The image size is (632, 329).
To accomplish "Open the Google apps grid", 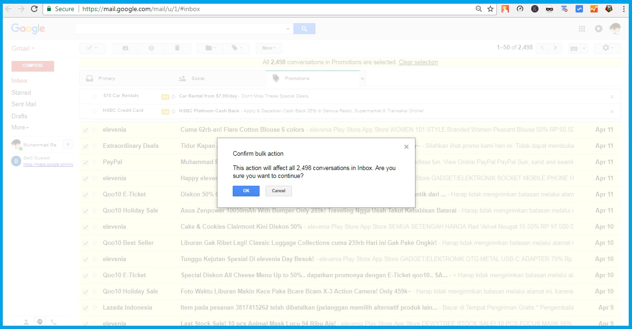I will [x=582, y=29].
